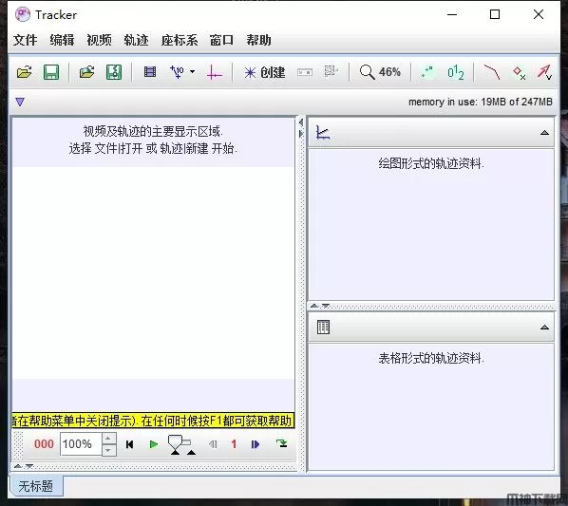This screenshot has width=568, height=506.
Task: Decrease playback rate with down spinner
Action: point(109,450)
